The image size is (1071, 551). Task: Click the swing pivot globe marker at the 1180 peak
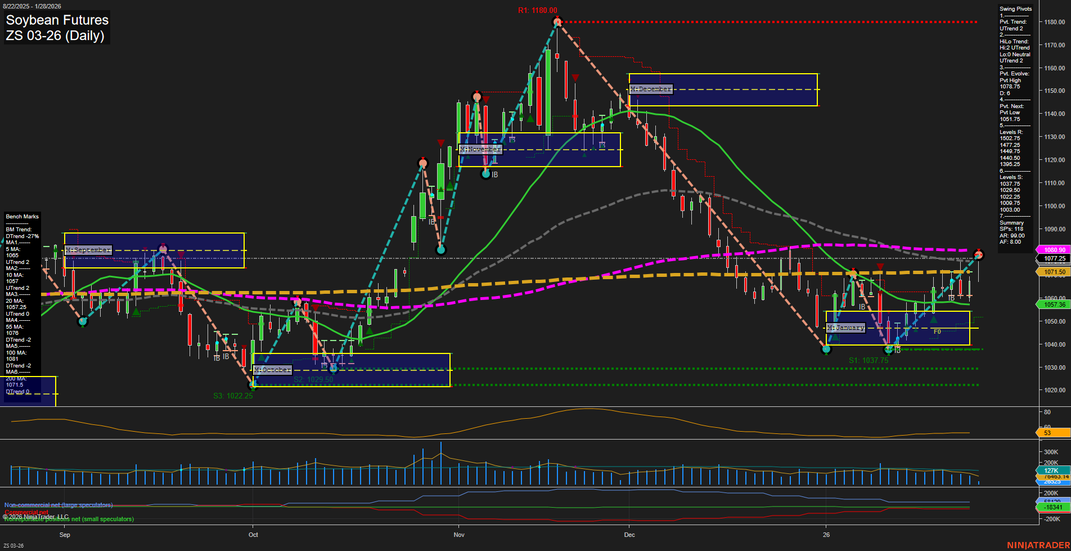pyautogui.click(x=557, y=23)
